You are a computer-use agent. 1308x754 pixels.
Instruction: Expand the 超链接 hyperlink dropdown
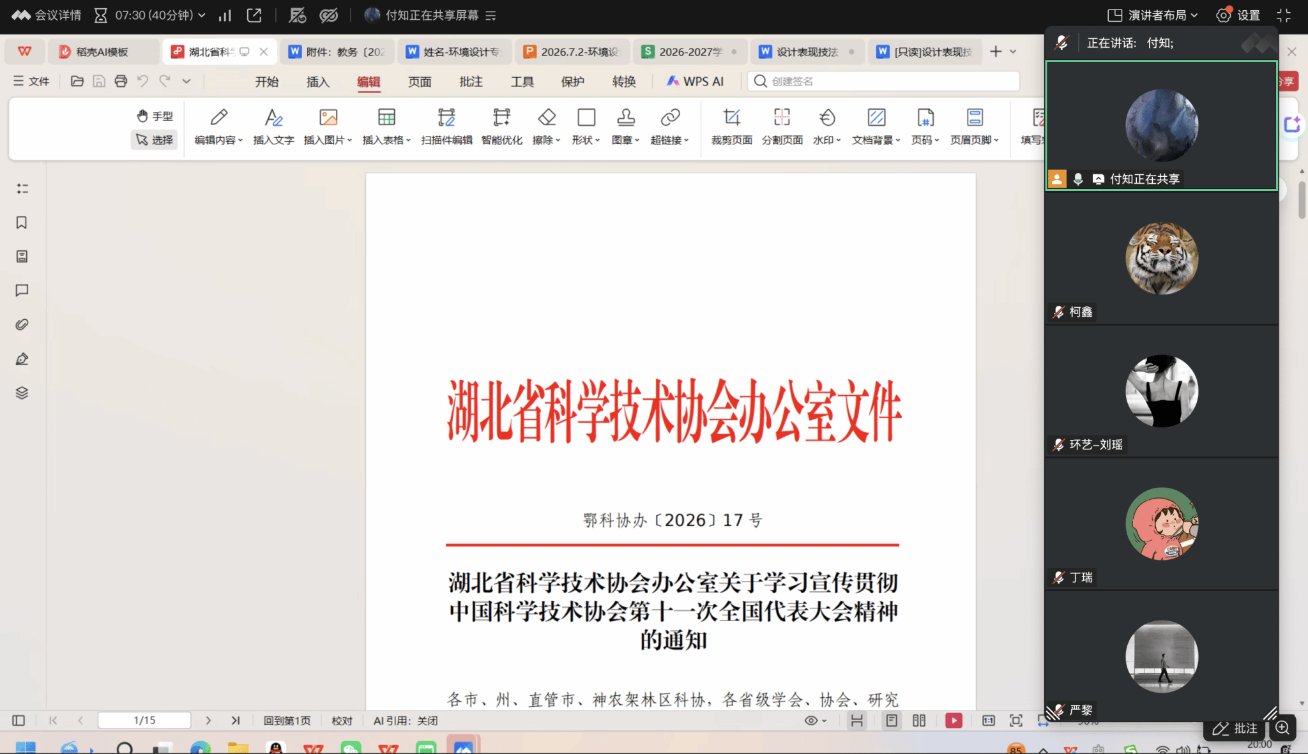[669, 126]
